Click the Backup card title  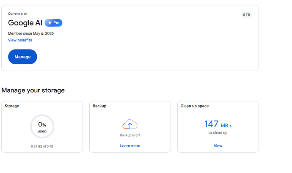(99, 106)
